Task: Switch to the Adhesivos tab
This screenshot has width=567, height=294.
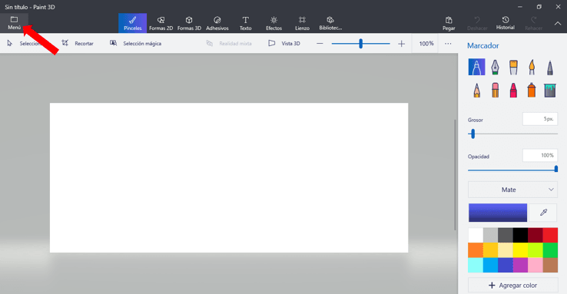Action: pos(217,23)
